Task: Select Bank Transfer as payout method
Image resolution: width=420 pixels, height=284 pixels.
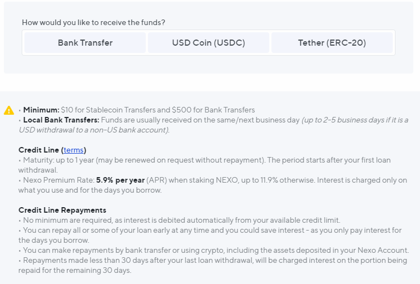Action: tap(85, 43)
